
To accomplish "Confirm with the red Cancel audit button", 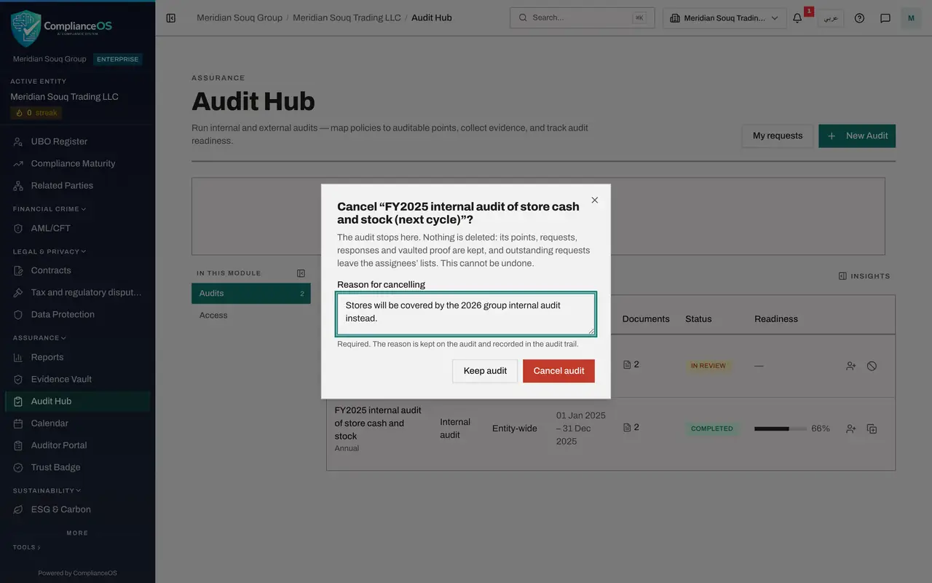I will tap(558, 371).
